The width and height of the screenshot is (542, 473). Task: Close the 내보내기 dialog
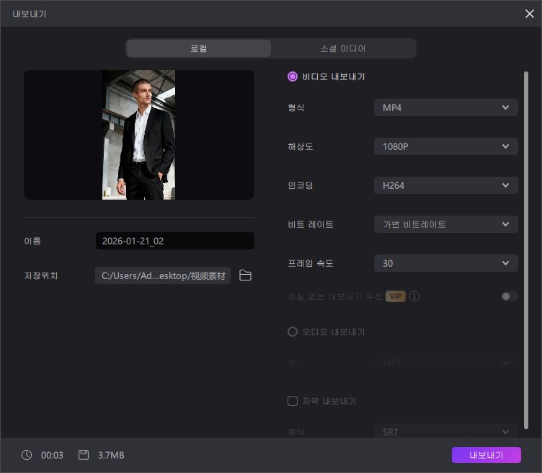point(530,14)
